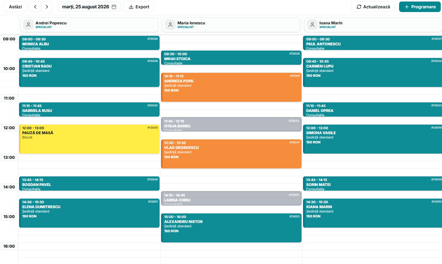This screenshot has height=264, width=442.
Task: Select the Maria Ionescu specialist header
Action: pyautogui.click(x=231, y=25)
